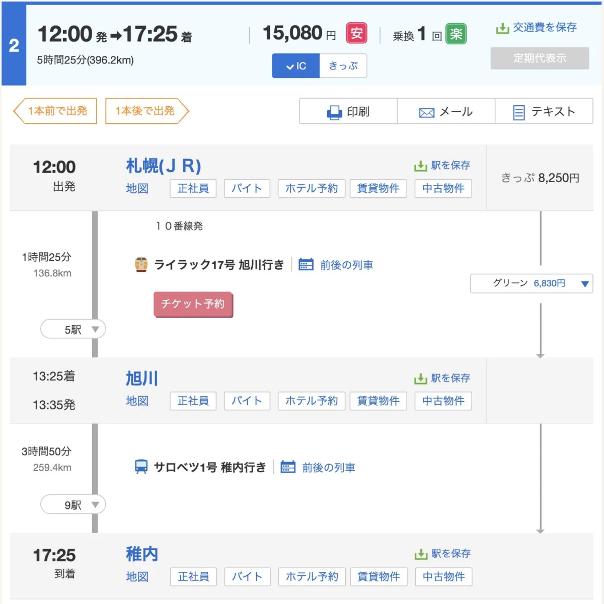Screen dimensions: 604x604
Task: Click the チケット予約 reservation button
Action: click(193, 304)
